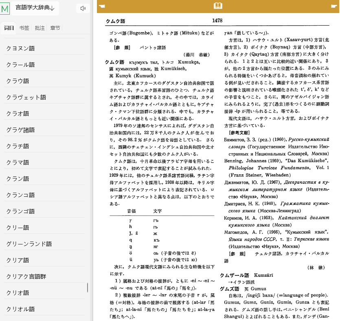This screenshot has width=340, height=321.
Task: Click the グムズ語 entry headword
Action: point(229,289)
